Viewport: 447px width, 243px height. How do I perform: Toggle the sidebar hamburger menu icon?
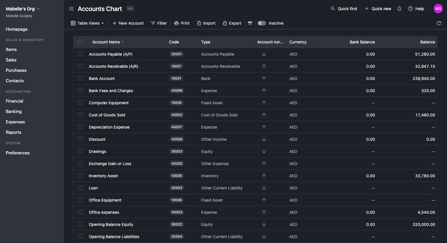point(71,9)
